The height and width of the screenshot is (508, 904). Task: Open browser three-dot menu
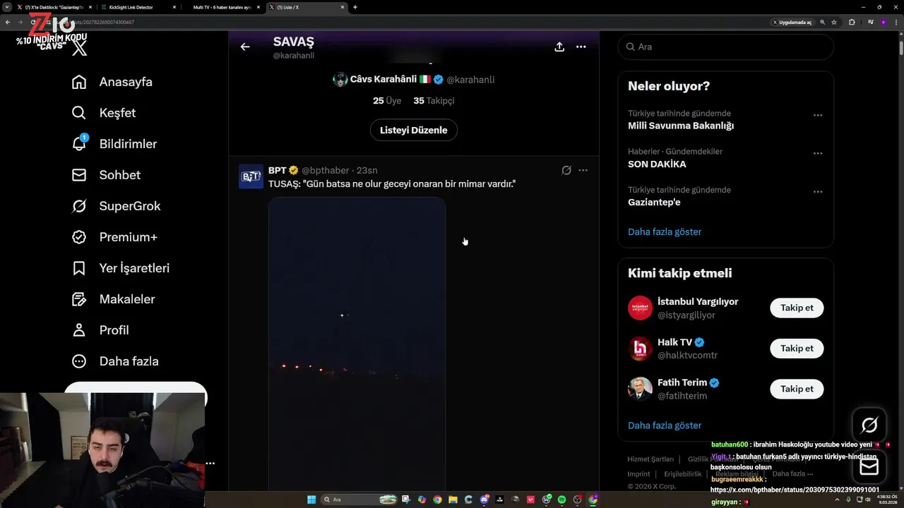tap(895, 22)
